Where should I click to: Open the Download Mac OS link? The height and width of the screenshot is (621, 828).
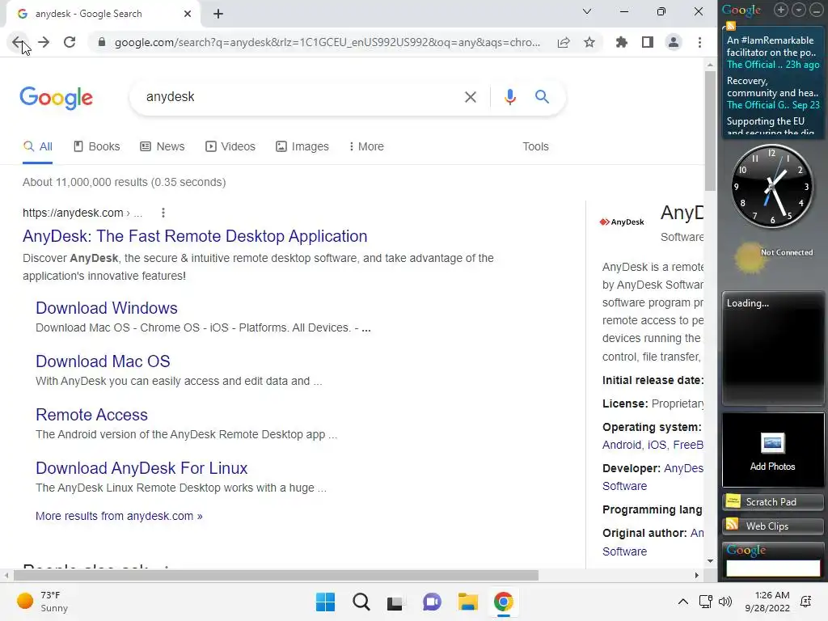pyautogui.click(x=103, y=361)
